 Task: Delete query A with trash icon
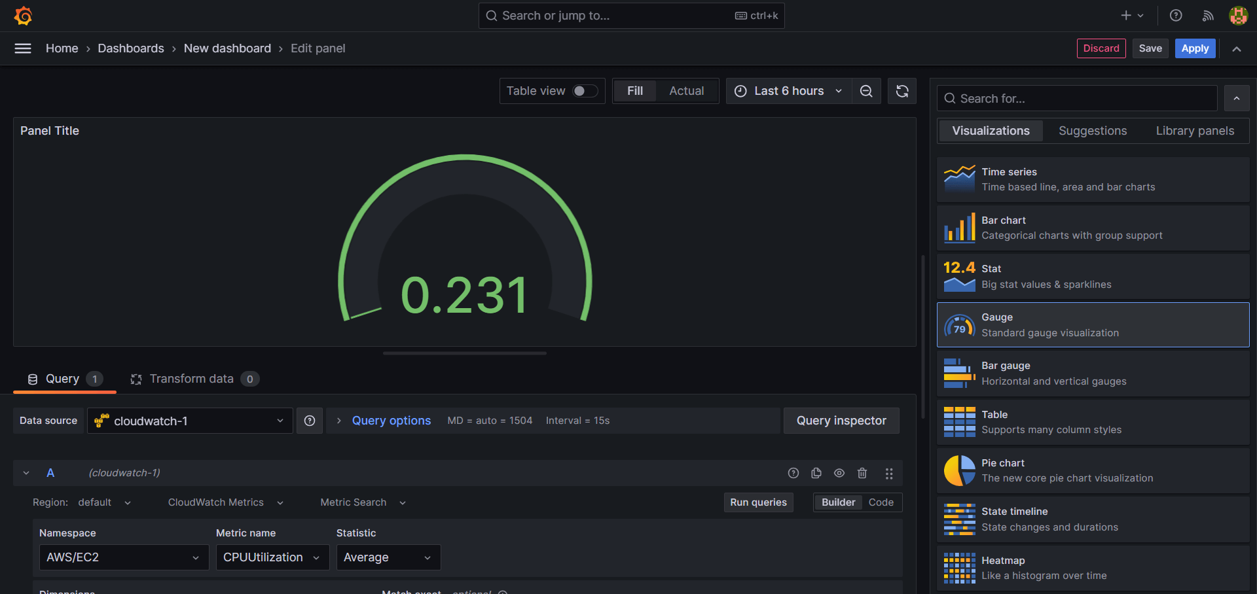862,473
